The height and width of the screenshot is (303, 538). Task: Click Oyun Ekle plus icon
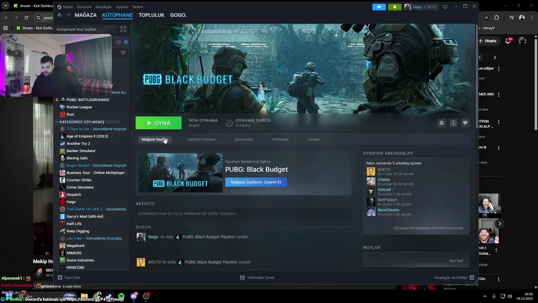pyautogui.click(x=60, y=278)
